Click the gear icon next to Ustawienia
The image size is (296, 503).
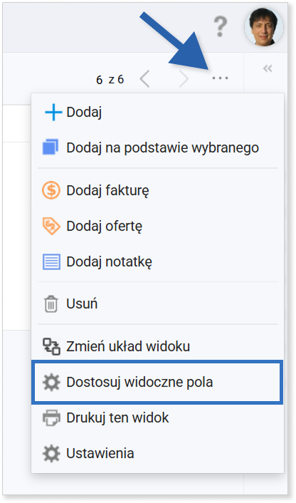click(51, 453)
